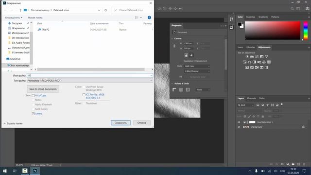Add a Curves adjustment
Screen dimensions: 311x175
[257, 56]
